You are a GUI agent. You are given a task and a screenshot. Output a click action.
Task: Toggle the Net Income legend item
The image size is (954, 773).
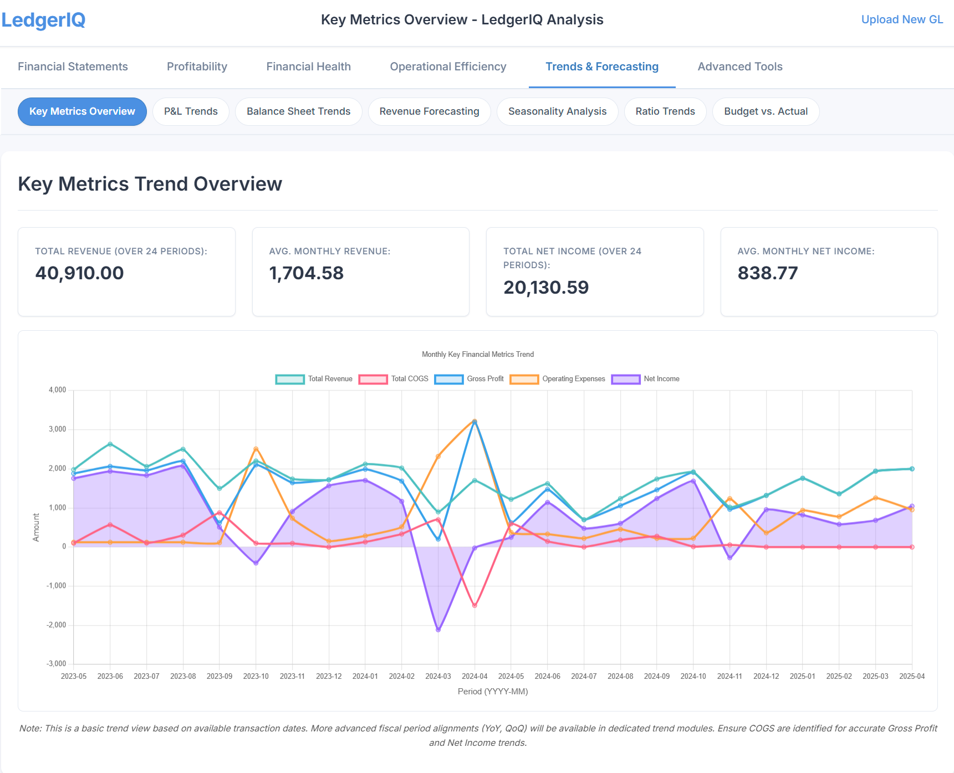pyautogui.click(x=646, y=378)
